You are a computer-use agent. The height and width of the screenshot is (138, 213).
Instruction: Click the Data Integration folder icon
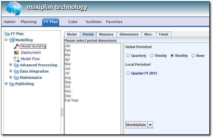(x=16, y=71)
